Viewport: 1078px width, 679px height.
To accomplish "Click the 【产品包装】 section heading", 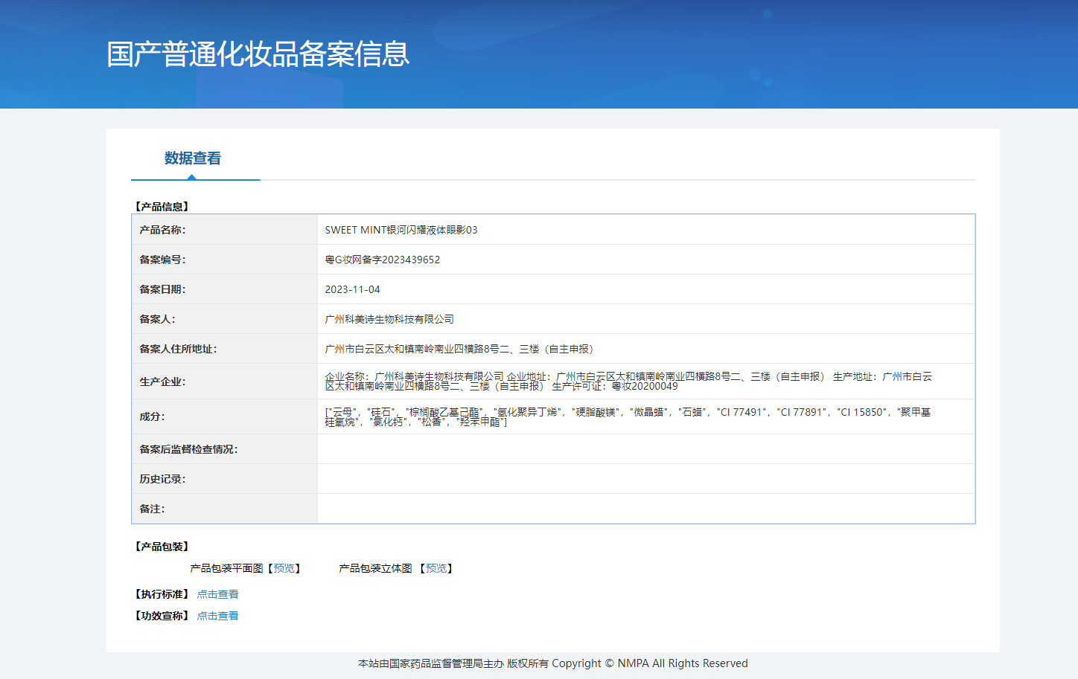I will (x=162, y=547).
